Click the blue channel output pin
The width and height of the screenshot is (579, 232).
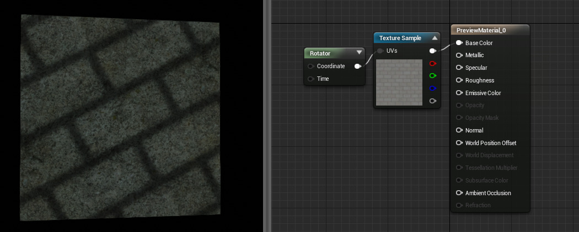433,89
